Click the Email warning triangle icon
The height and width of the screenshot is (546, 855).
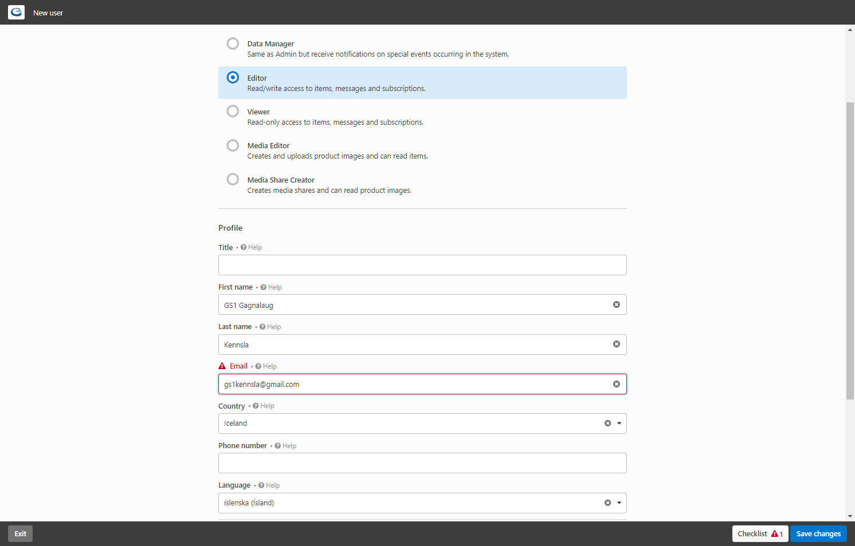pyautogui.click(x=222, y=366)
